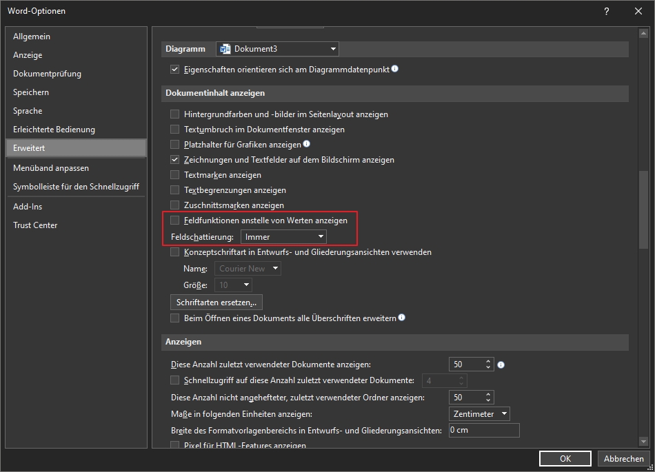The height and width of the screenshot is (472, 655).
Task: Increase recent documents count spinner
Action: click(488, 362)
